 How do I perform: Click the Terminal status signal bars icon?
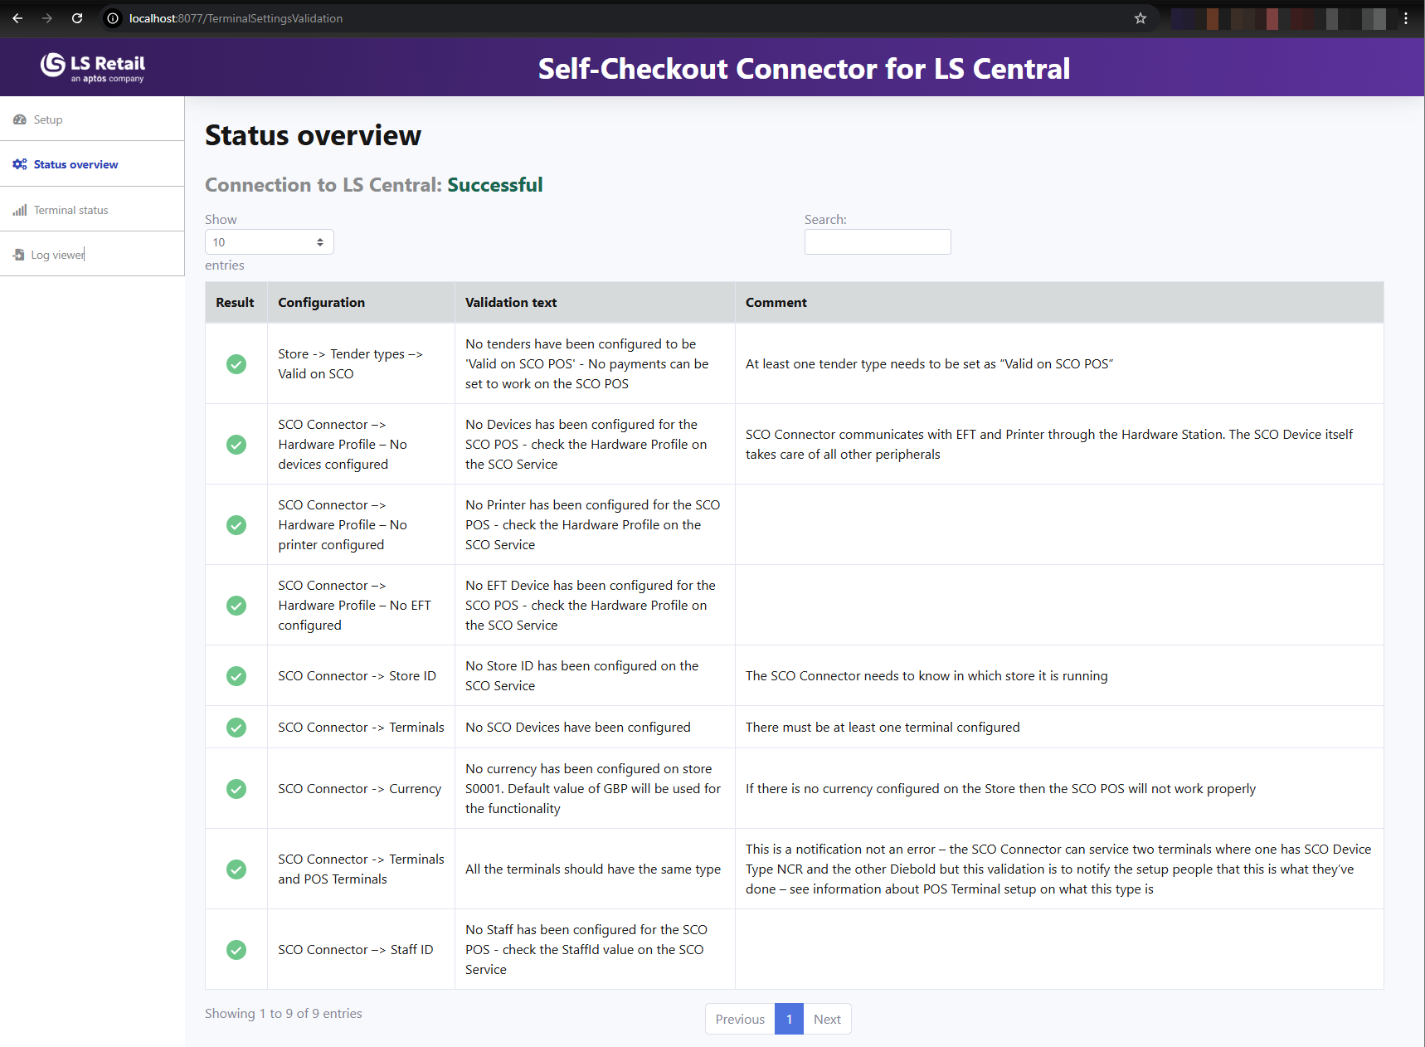pyautogui.click(x=20, y=210)
